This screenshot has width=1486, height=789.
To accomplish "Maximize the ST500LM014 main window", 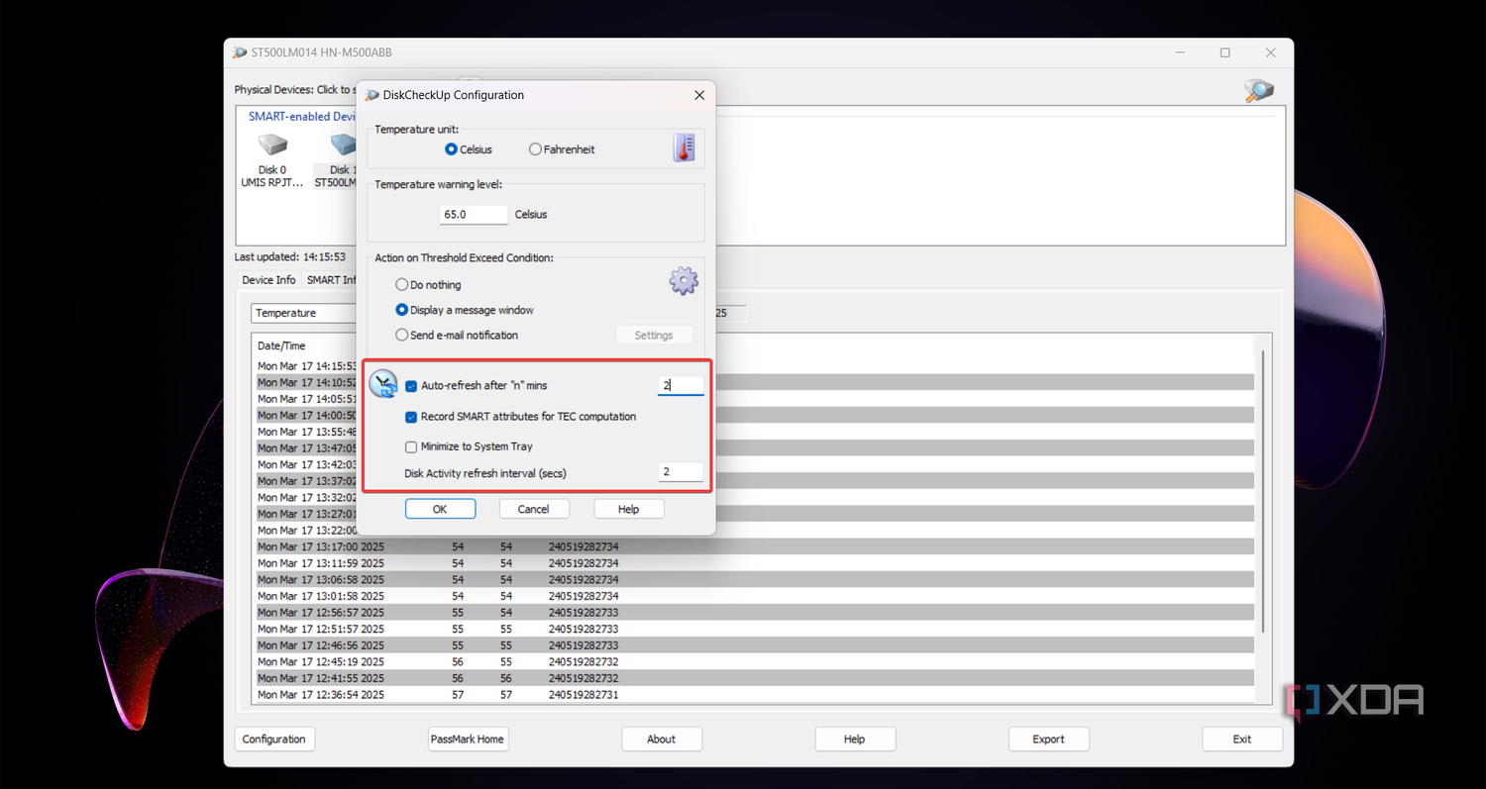I will [1225, 52].
